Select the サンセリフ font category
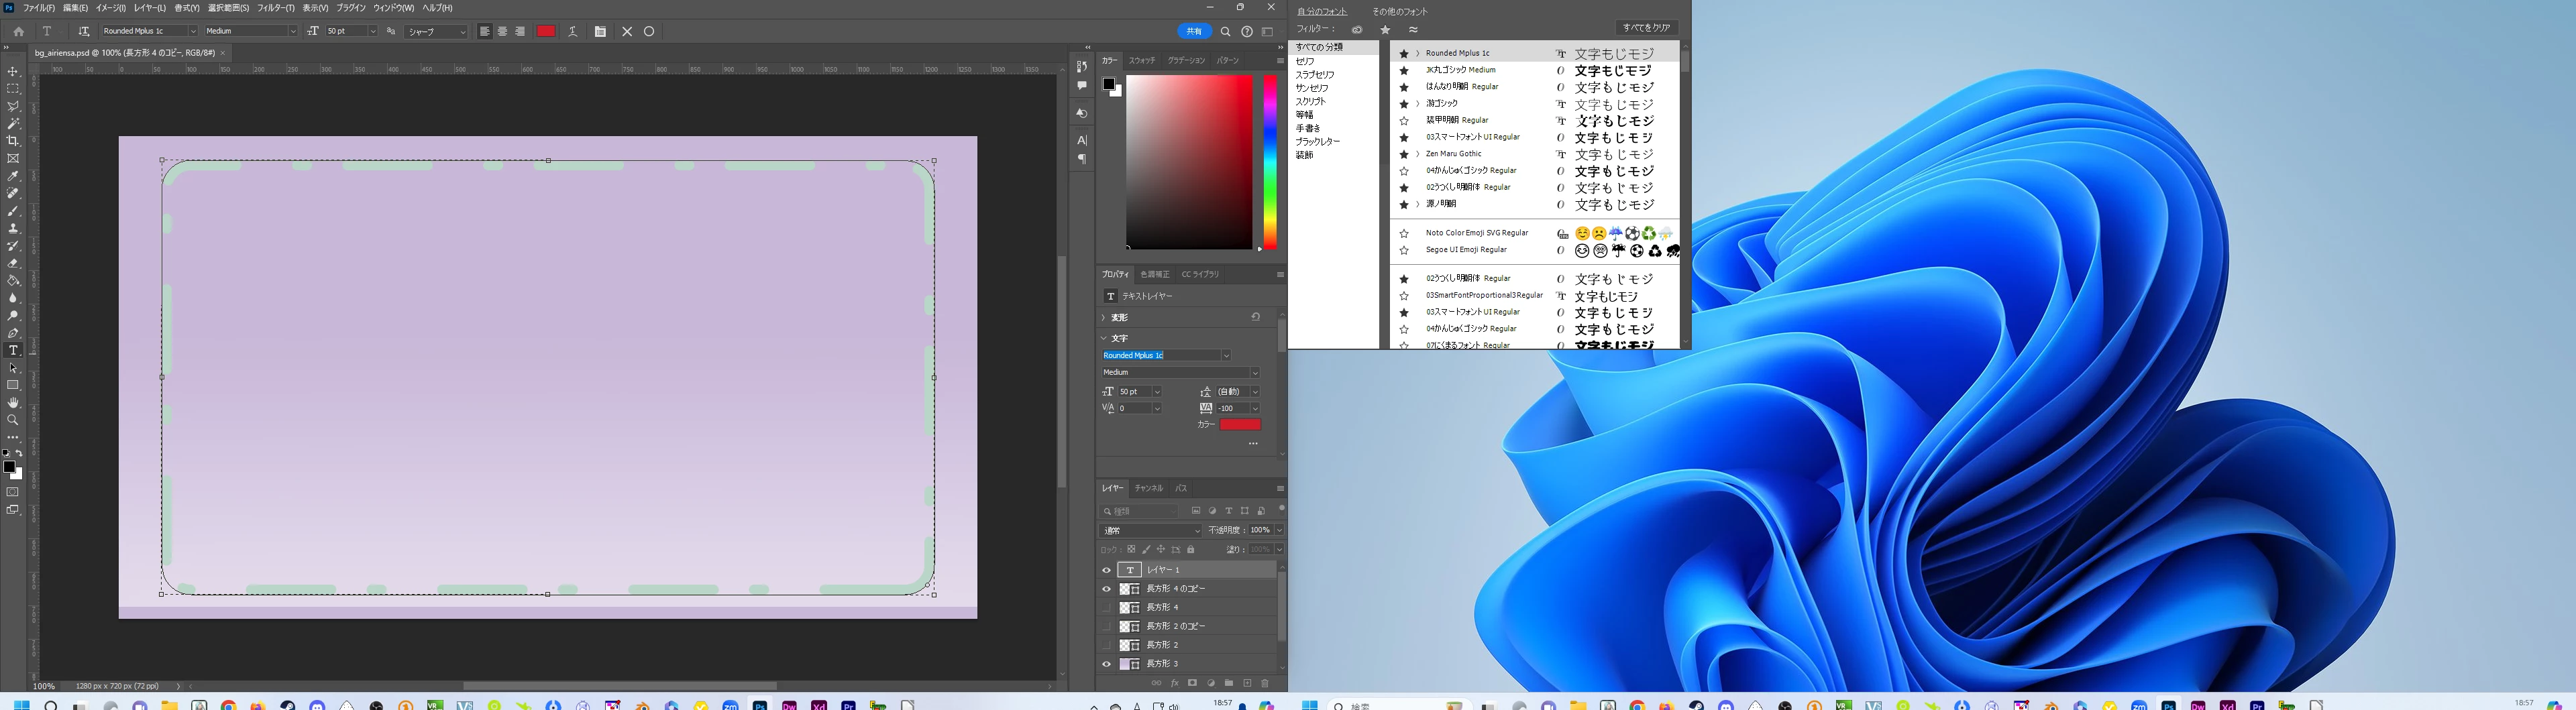The width and height of the screenshot is (2576, 710). point(1313,88)
